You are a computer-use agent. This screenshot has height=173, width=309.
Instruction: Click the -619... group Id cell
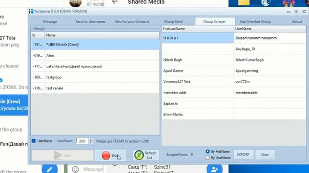[38, 56]
